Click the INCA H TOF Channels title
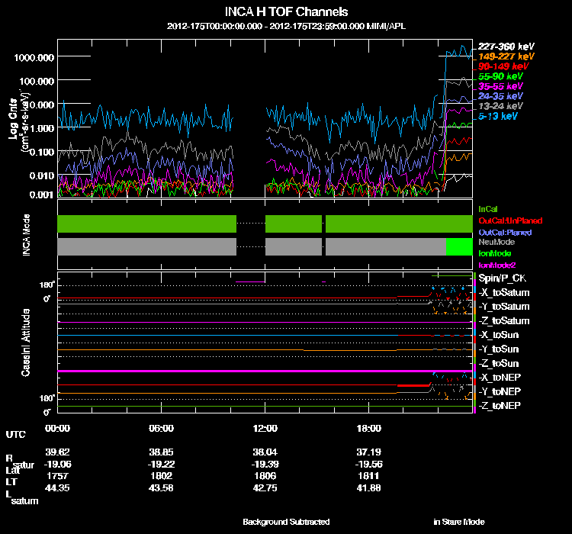Image resolution: width=572 pixels, height=534 pixels. 286,11
